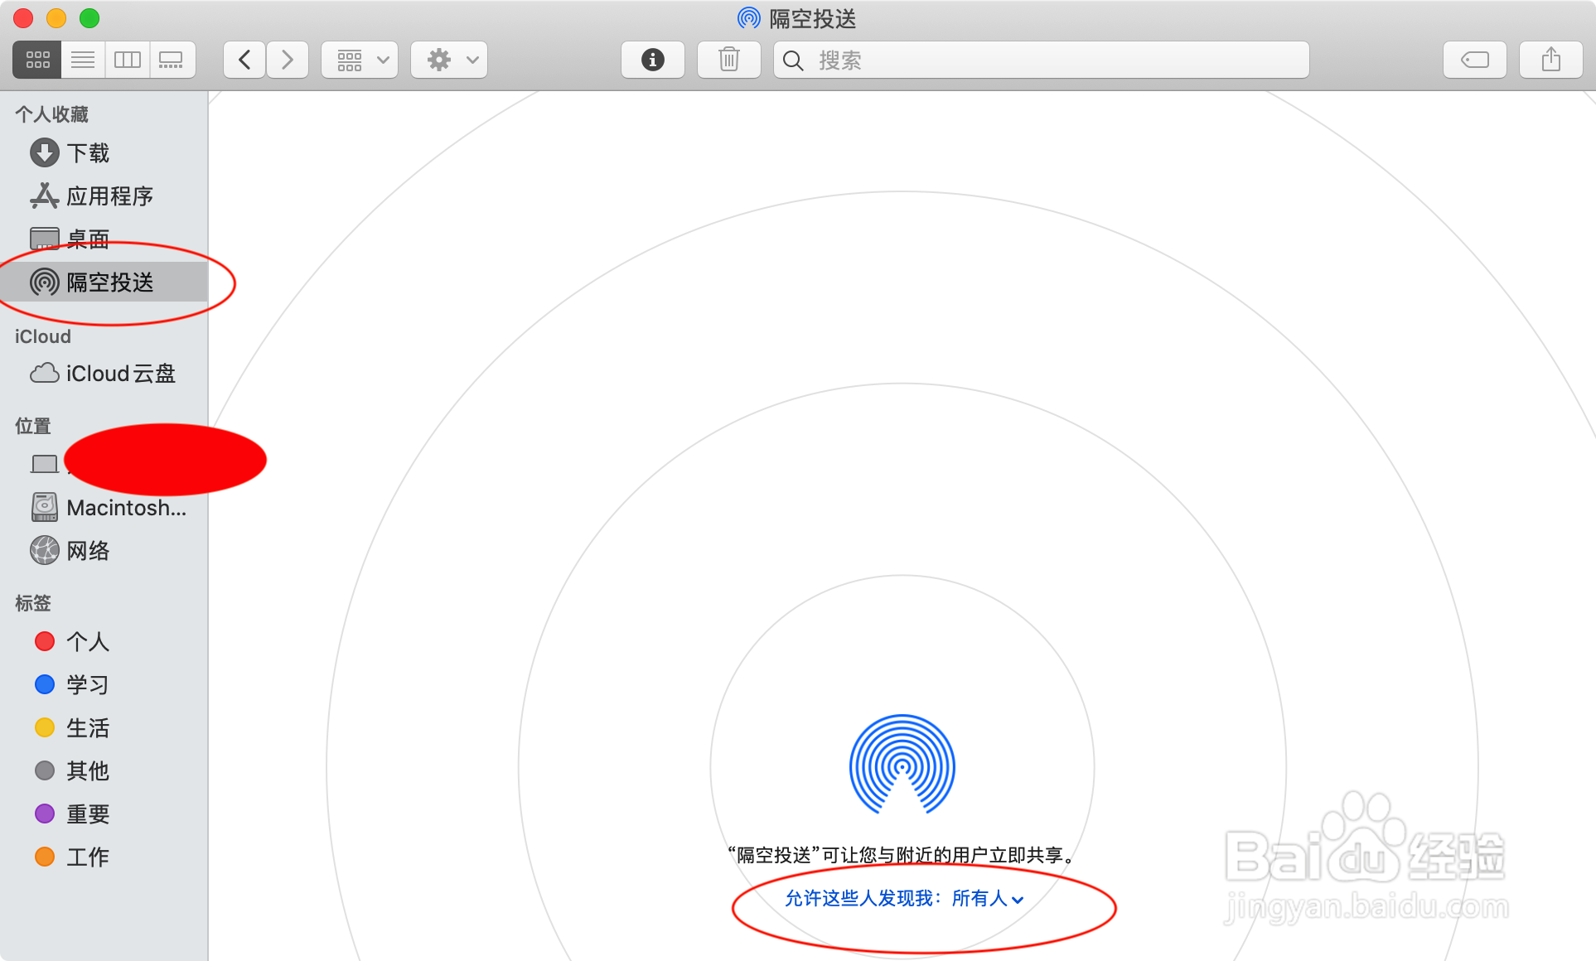
Task: Open Macintosh... disk in the sidebar
Action: 104,508
